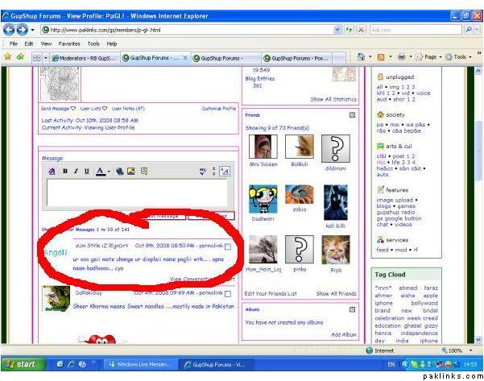Click the underline button in editor
Screen dimensions: 484x381
pyautogui.click(x=85, y=172)
